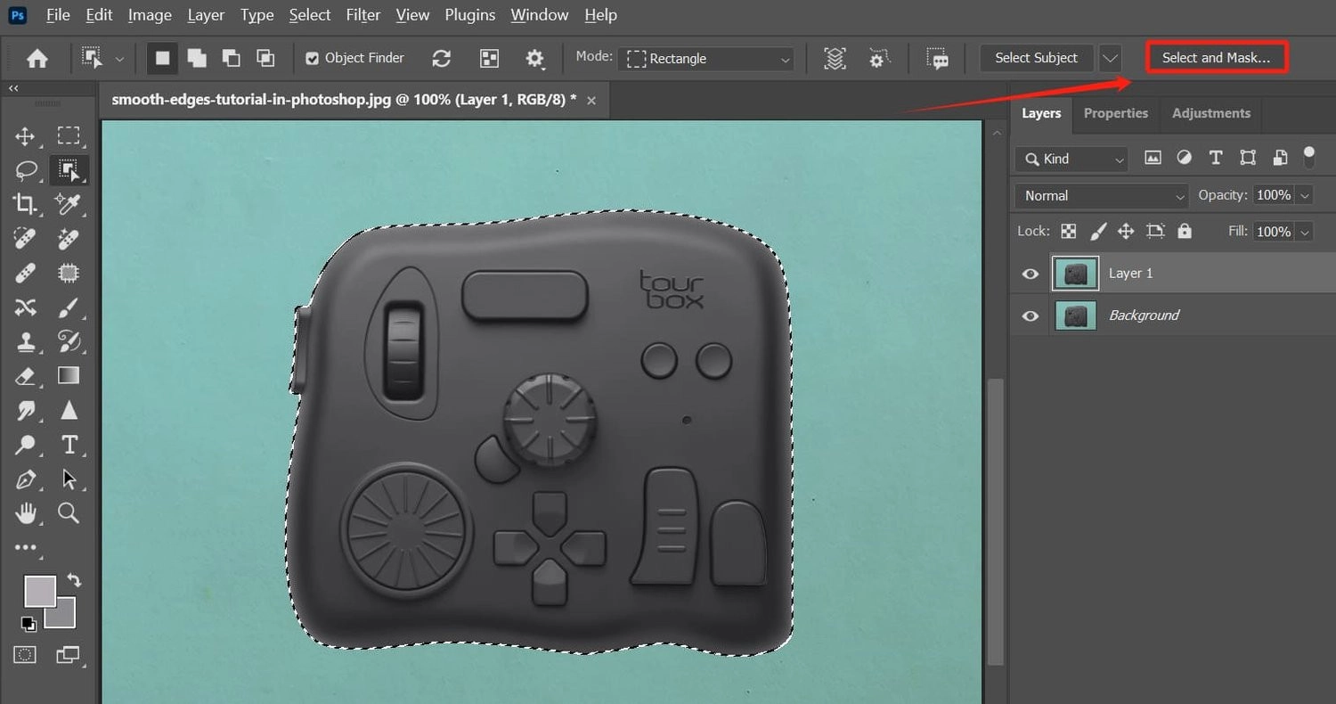Enable Intersect with selection mode
The width and height of the screenshot is (1336, 704).
pyautogui.click(x=265, y=59)
